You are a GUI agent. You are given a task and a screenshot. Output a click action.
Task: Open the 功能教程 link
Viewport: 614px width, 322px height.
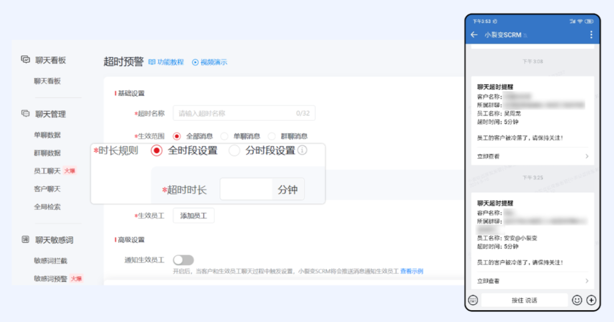tap(166, 62)
